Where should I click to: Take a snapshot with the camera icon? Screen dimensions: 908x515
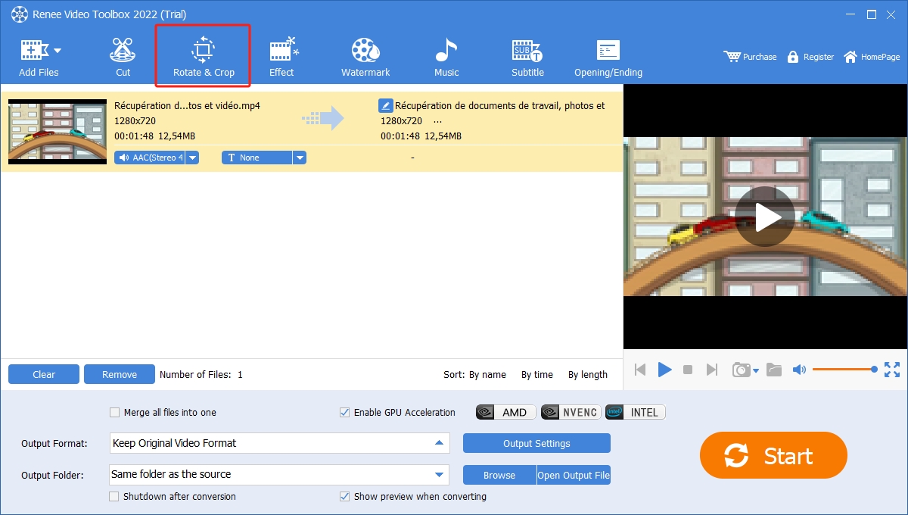point(740,370)
